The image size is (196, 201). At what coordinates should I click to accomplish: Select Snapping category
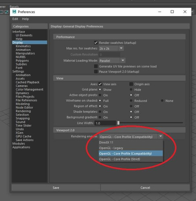point(23,119)
